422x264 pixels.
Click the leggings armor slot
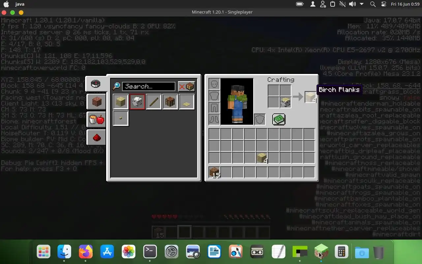(214, 108)
